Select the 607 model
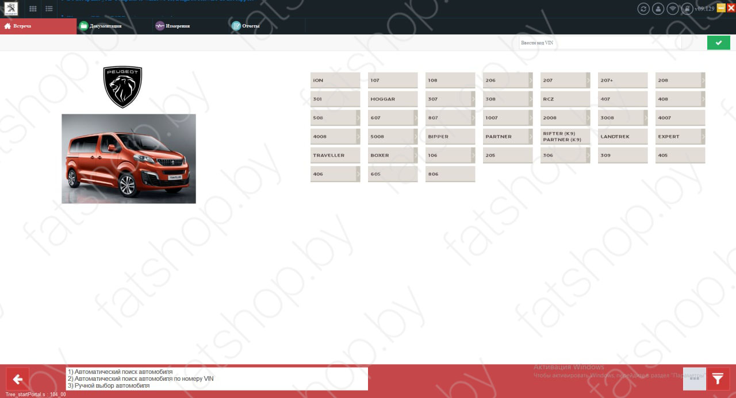Image resolution: width=736 pixels, height=398 pixels. pyautogui.click(x=393, y=118)
